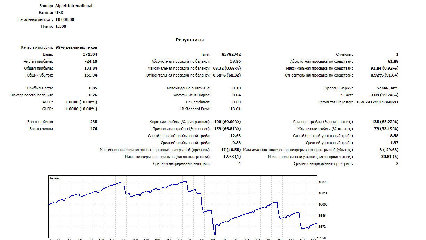This screenshot has height=240, width=426.
Task: Select the Фактор восстановления label
Action: [32, 95]
